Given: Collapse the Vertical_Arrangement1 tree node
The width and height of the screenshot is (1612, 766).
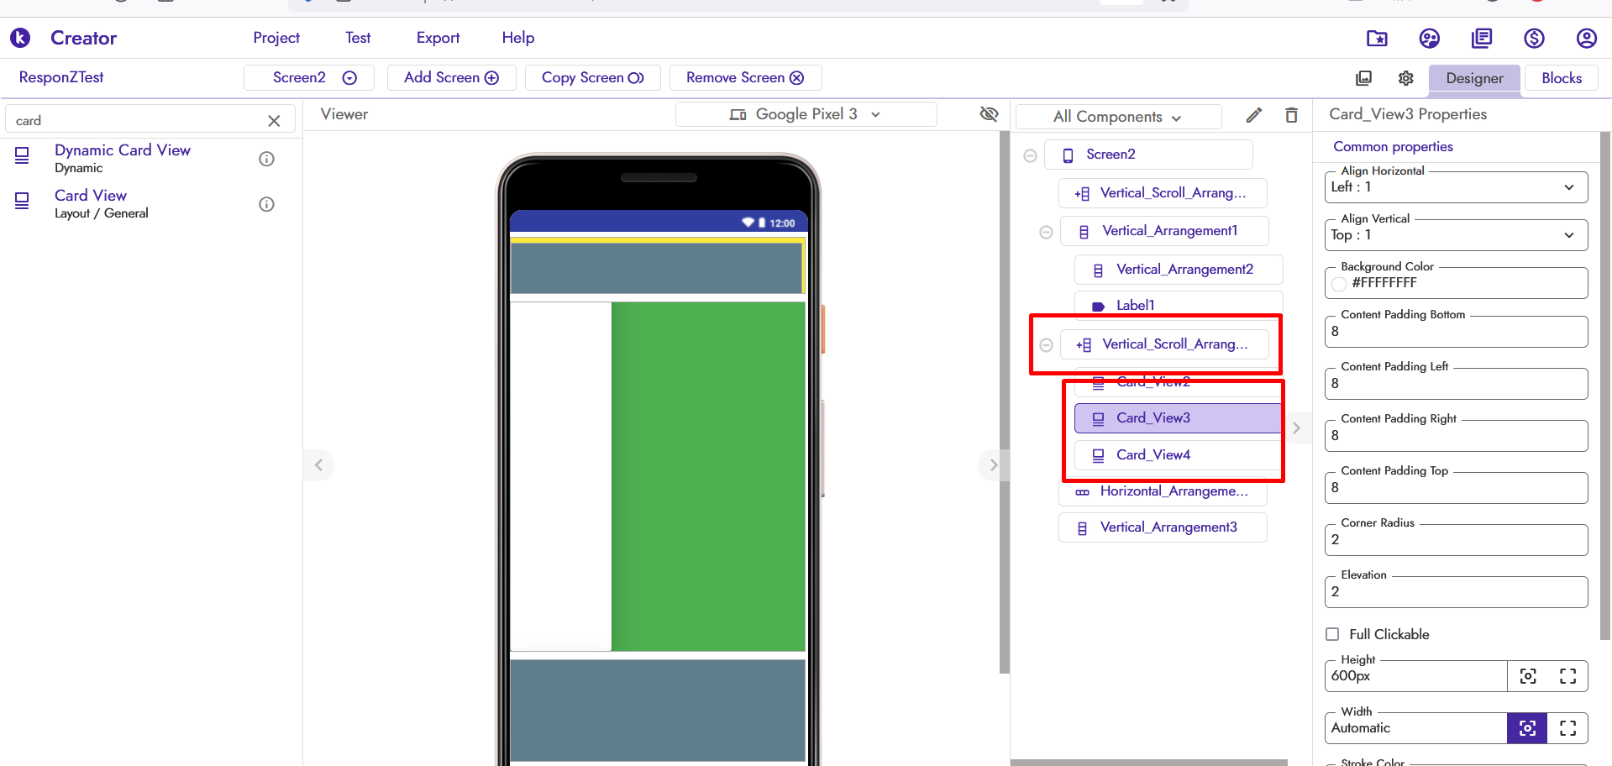Looking at the screenshot, I should 1046,232.
